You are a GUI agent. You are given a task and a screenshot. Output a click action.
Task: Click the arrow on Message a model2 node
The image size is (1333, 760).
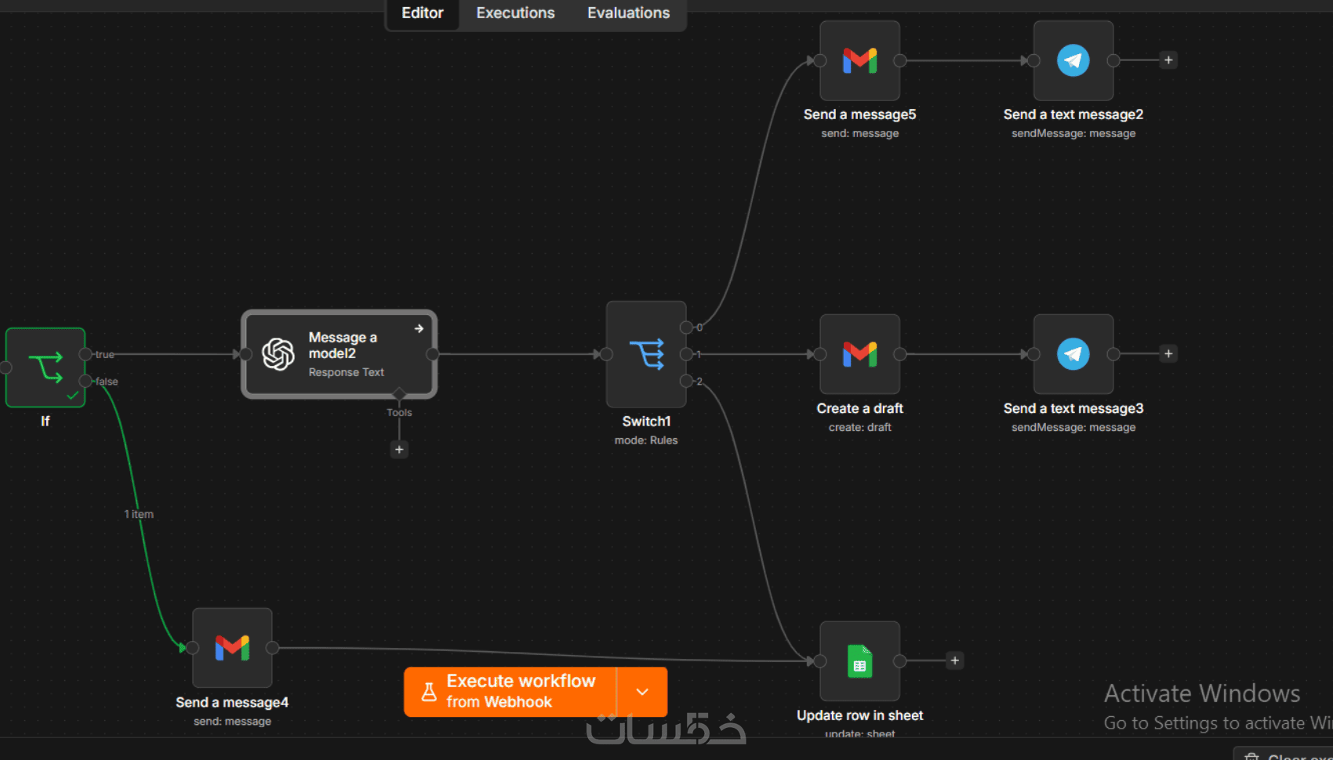[419, 329]
